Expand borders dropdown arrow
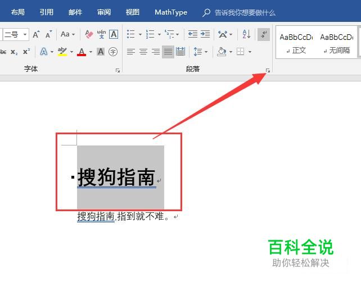361x287 pixels. click(x=250, y=52)
